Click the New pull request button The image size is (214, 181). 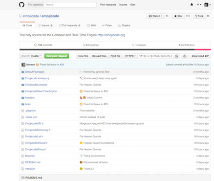(x=57, y=56)
